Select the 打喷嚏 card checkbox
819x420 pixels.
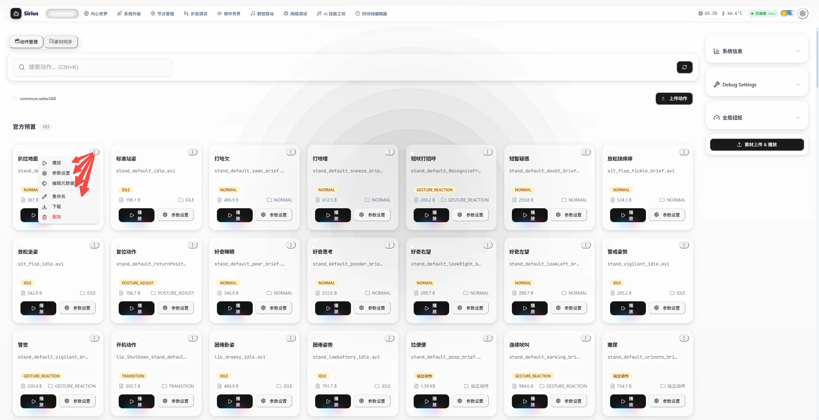314,153
